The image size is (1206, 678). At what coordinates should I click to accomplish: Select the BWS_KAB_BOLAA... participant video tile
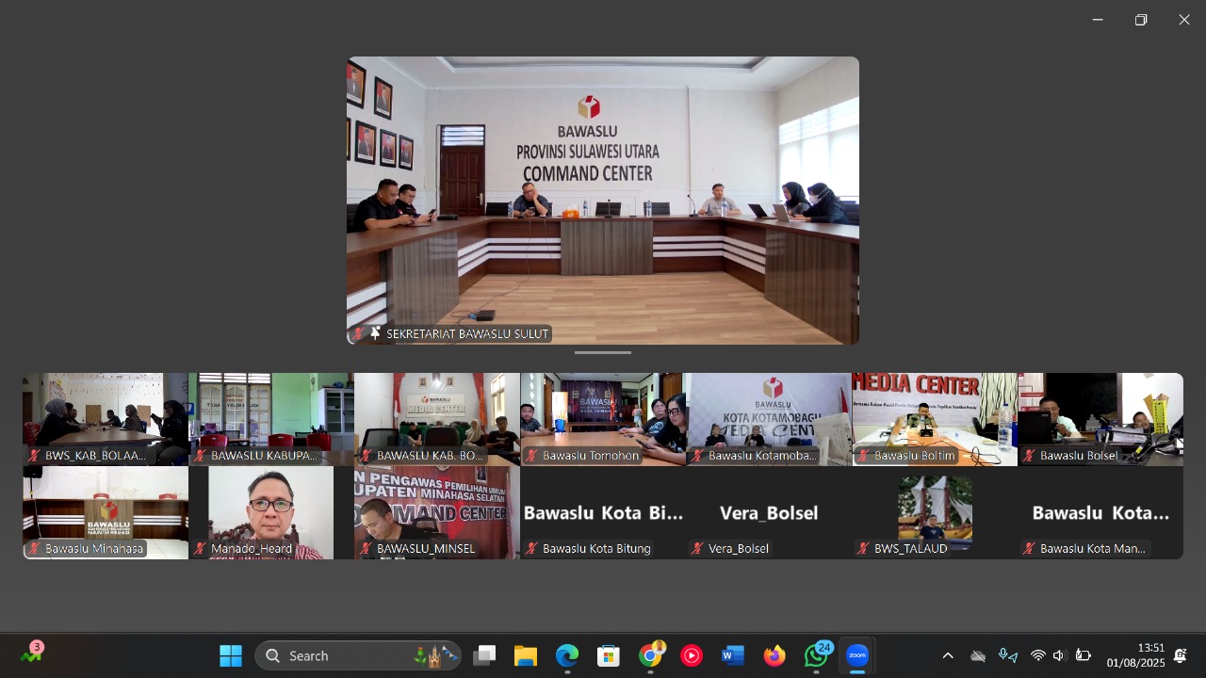106,419
